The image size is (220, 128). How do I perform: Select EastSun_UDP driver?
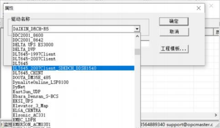point(73,92)
